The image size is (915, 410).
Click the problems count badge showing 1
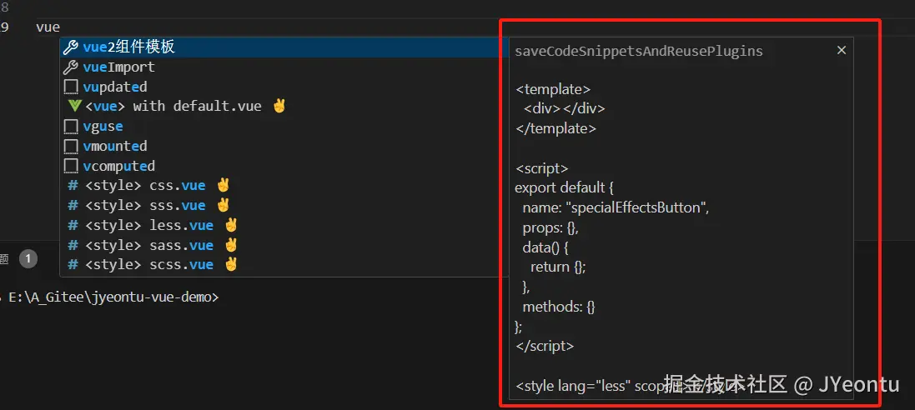pyautogui.click(x=28, y=259)
